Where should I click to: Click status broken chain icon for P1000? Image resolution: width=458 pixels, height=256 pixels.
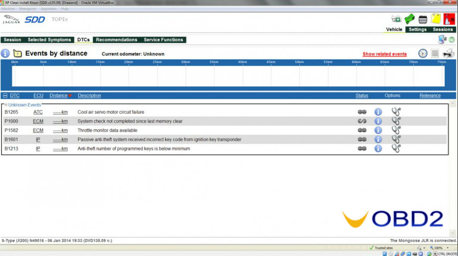(362, 121)
